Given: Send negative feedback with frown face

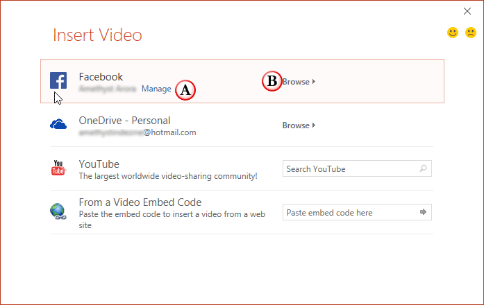Looking at the screenshot, I should 471,33.
